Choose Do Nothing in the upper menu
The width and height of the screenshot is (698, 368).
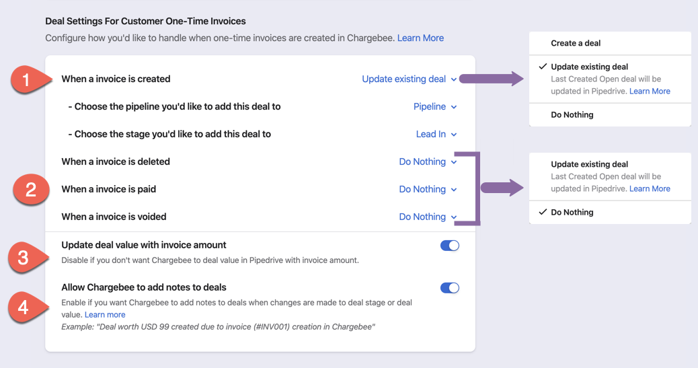coord(572,115)
